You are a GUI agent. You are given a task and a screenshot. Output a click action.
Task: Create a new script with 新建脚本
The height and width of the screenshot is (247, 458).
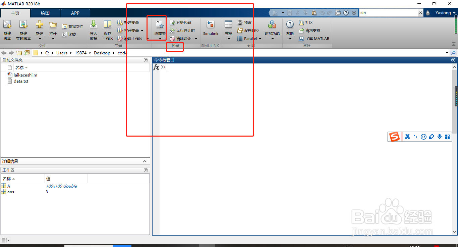(x=7, y=30)
